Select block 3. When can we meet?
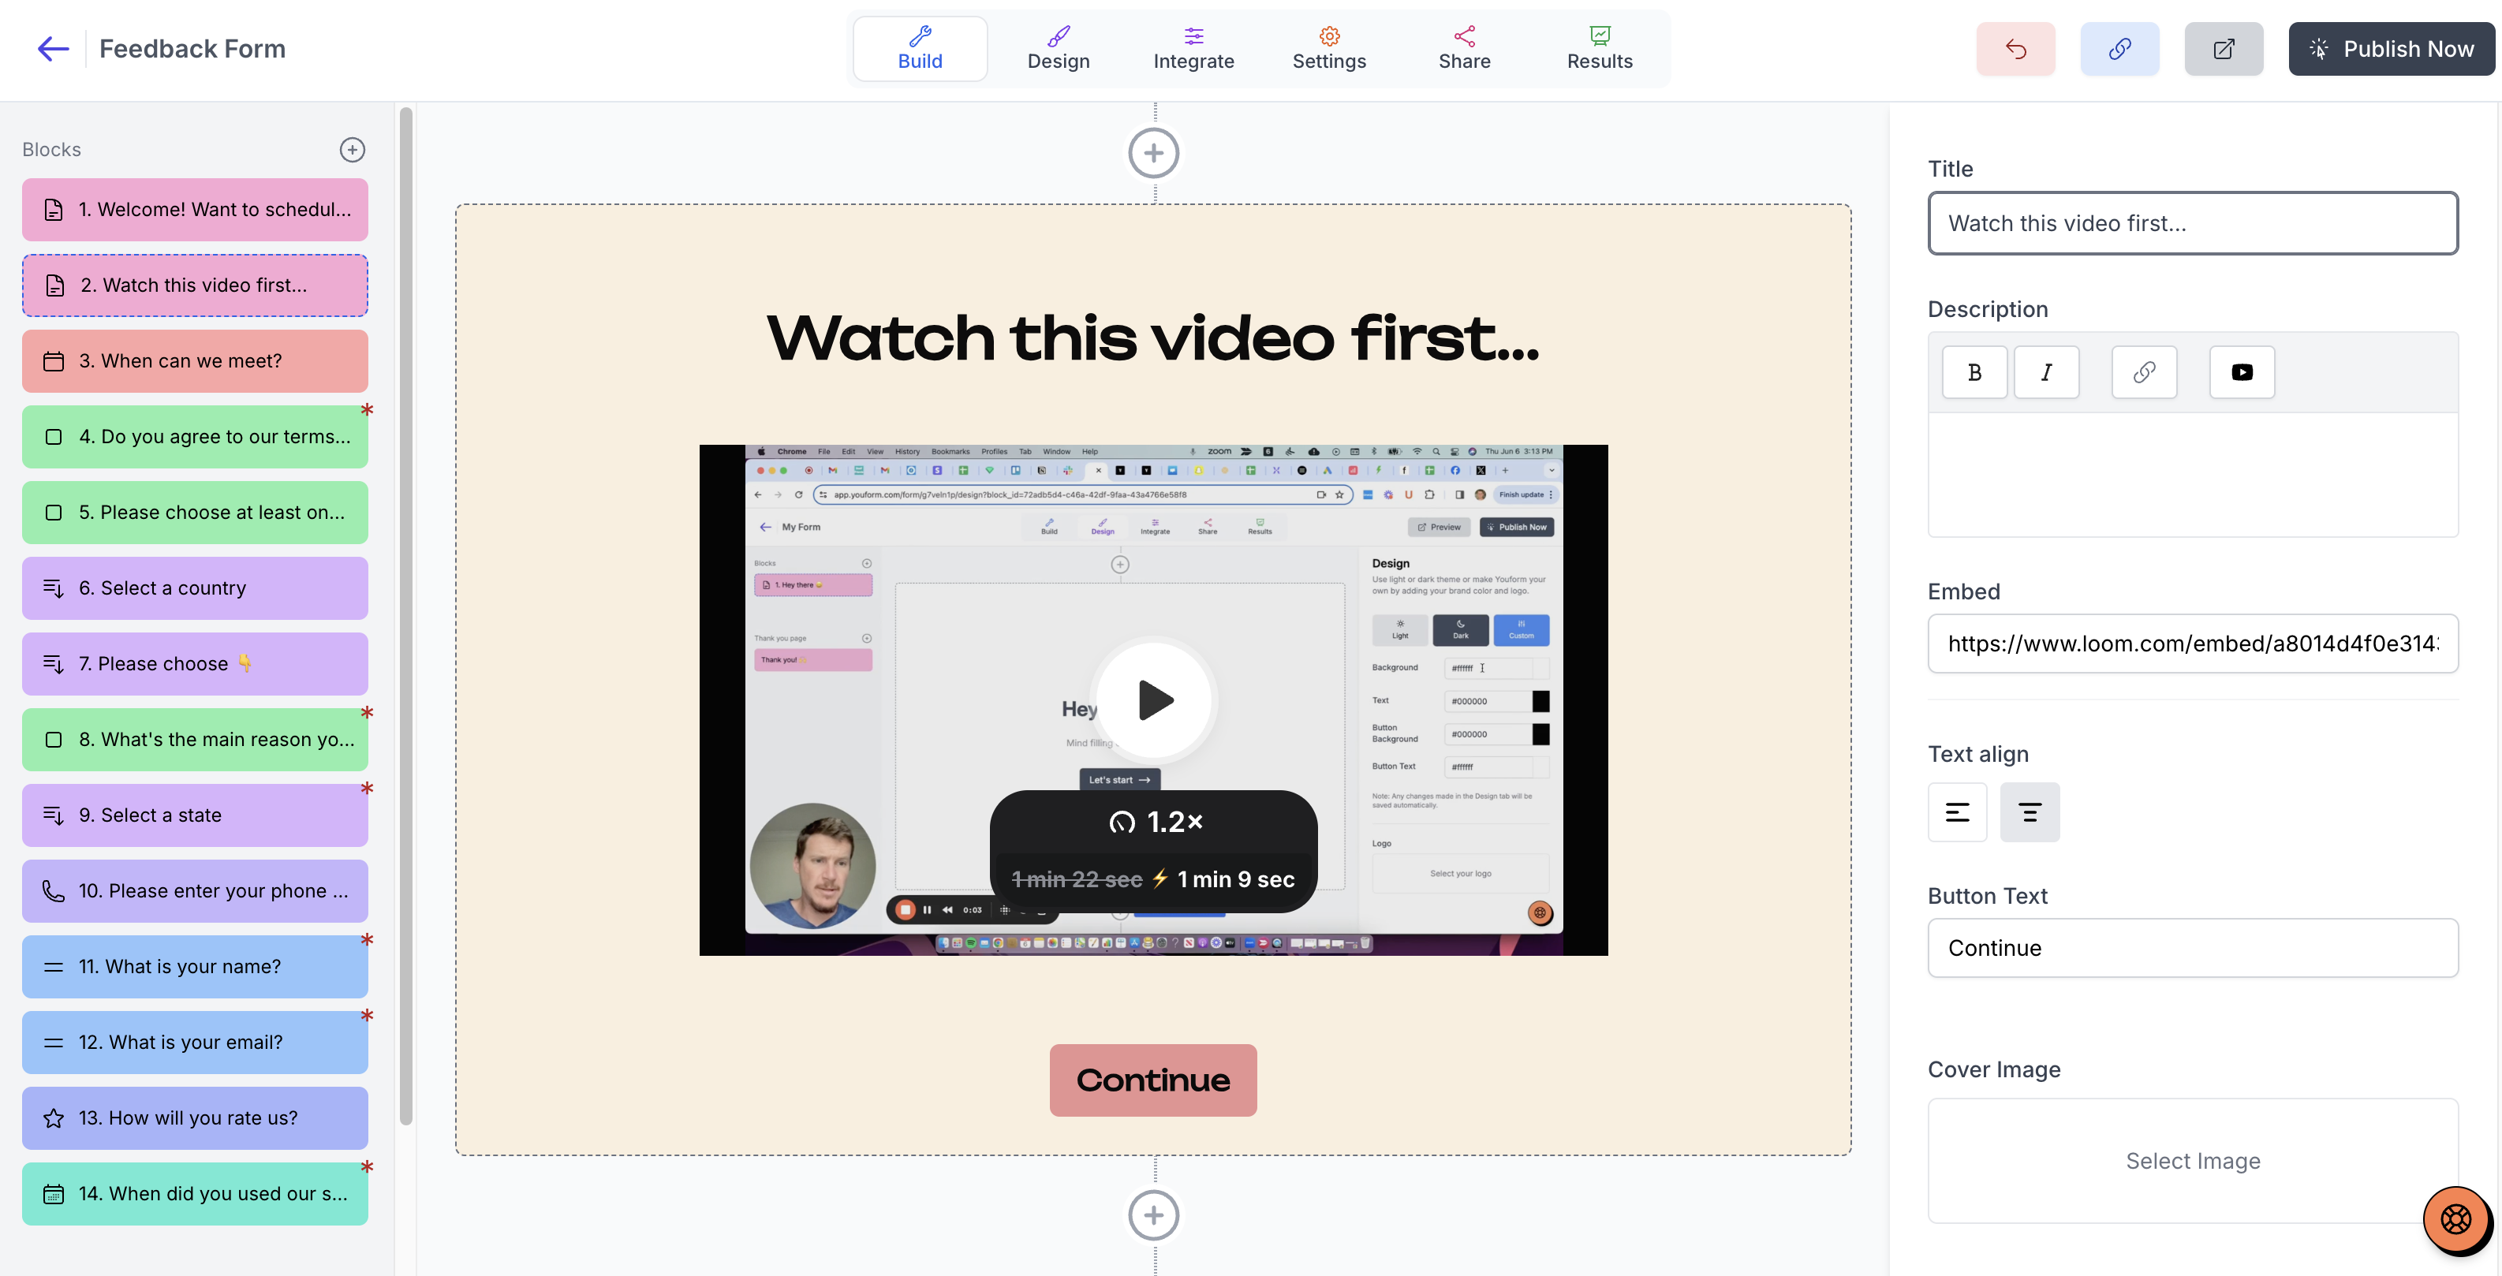 coord(196,361)
